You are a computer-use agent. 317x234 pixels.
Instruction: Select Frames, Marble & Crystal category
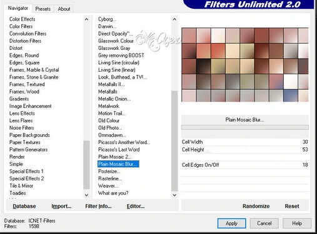[34, 70]
